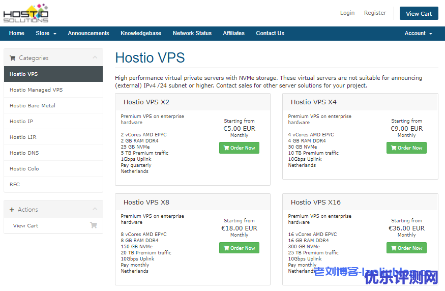Image resolution: width=445 pixels, height=291 pixels.
Task: Click the Hostio Solutions logo
Action: point(26,13)
